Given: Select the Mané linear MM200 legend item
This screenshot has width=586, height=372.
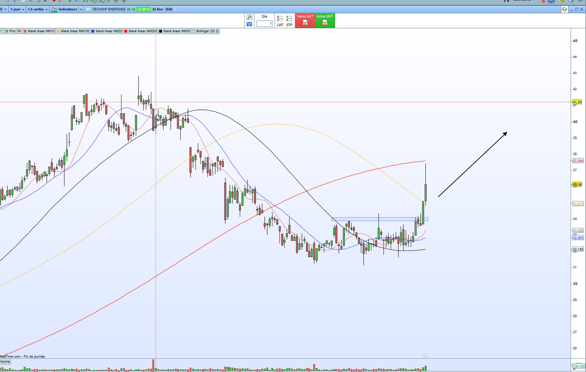Looking at the screenshot, I should click(x=141, y=31).
